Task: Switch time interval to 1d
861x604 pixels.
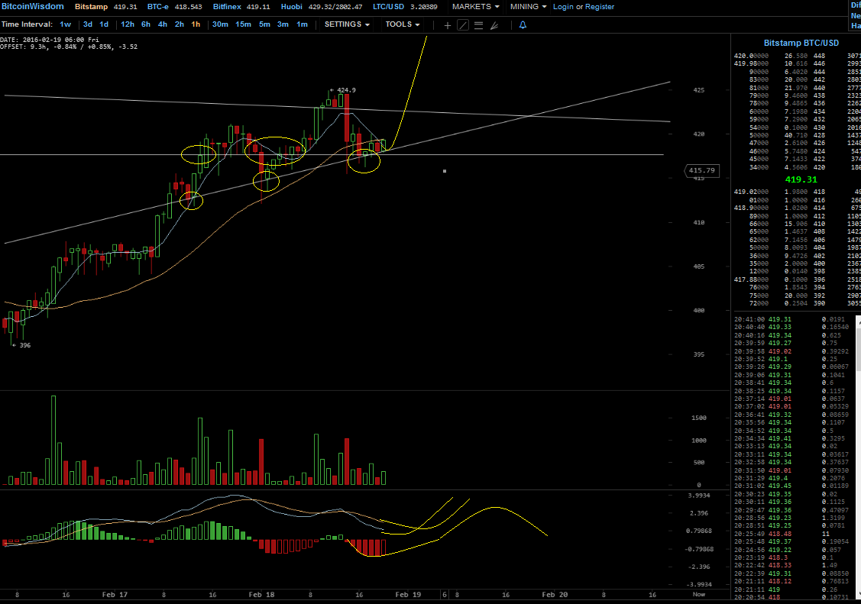Action: pyautogui.click(x=104, y=24)
